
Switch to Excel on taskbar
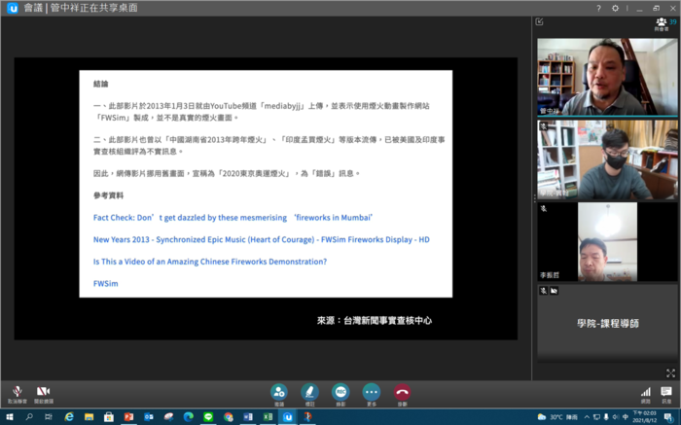click(x=268, y=417)
